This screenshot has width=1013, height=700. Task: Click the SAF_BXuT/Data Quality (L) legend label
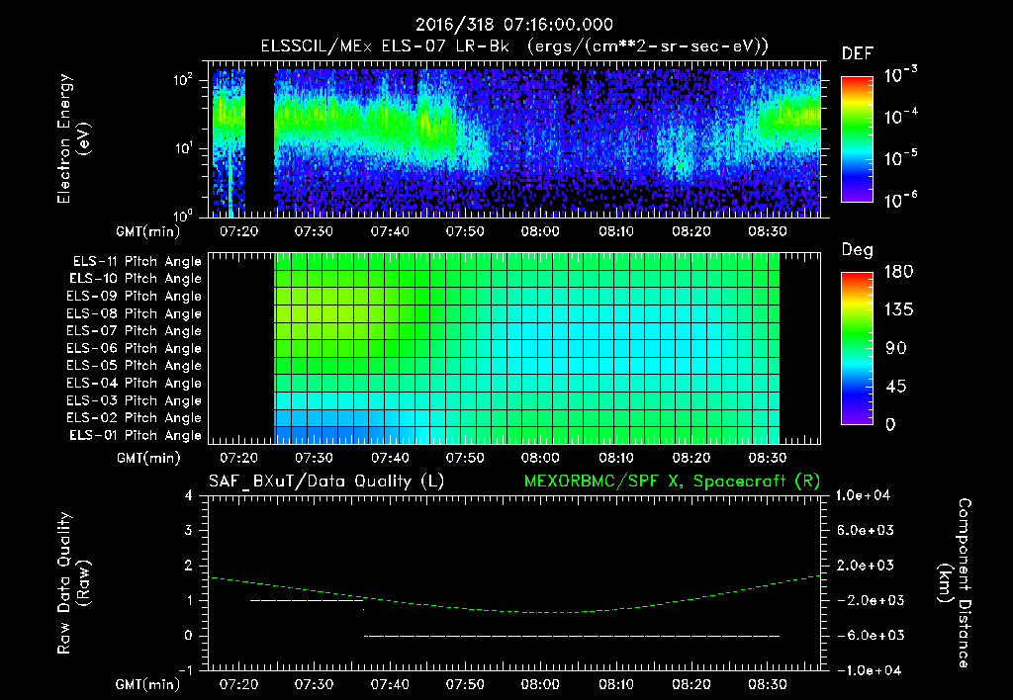[326, 481]
